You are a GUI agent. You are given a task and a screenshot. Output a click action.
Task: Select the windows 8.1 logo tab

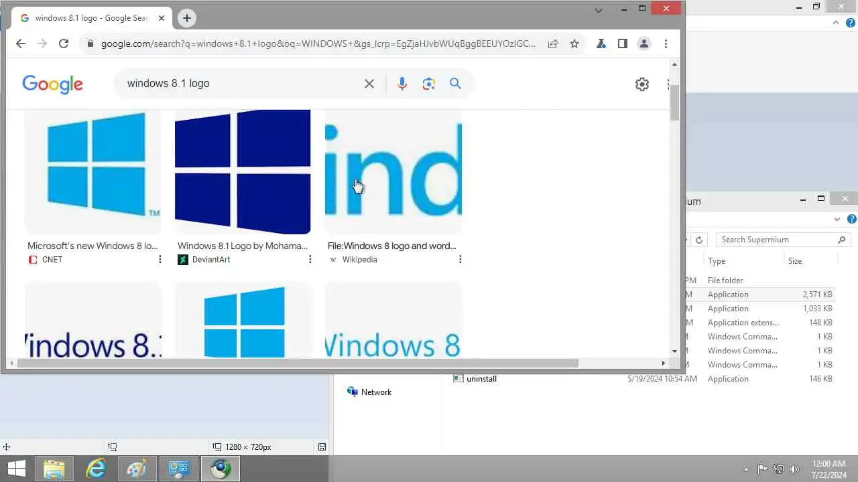(x=90, y=18)
